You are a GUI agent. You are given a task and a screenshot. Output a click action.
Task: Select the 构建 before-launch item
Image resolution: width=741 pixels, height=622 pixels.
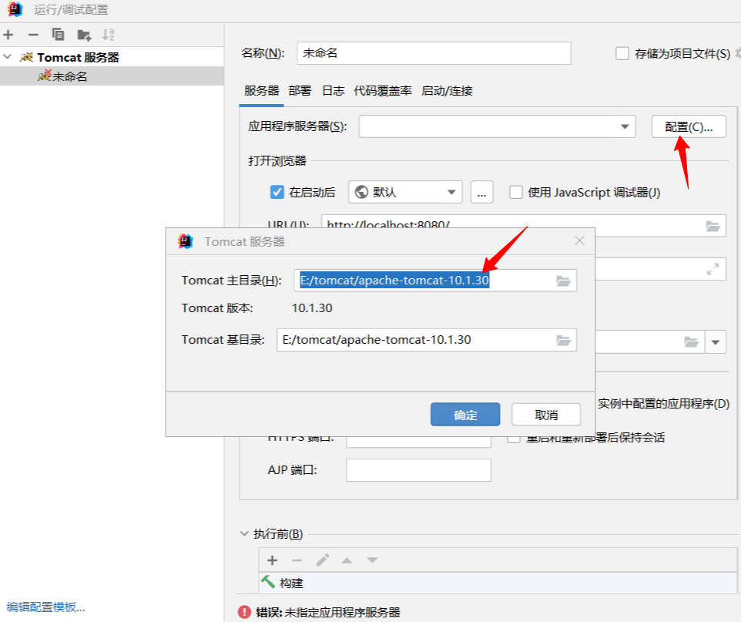pyautogui.click(x=498, y=582)
